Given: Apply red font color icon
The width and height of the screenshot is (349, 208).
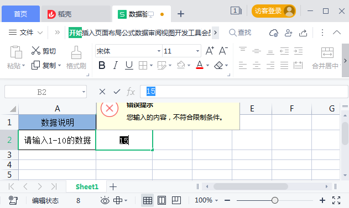Looking at the screenshot, I should 200,65.
